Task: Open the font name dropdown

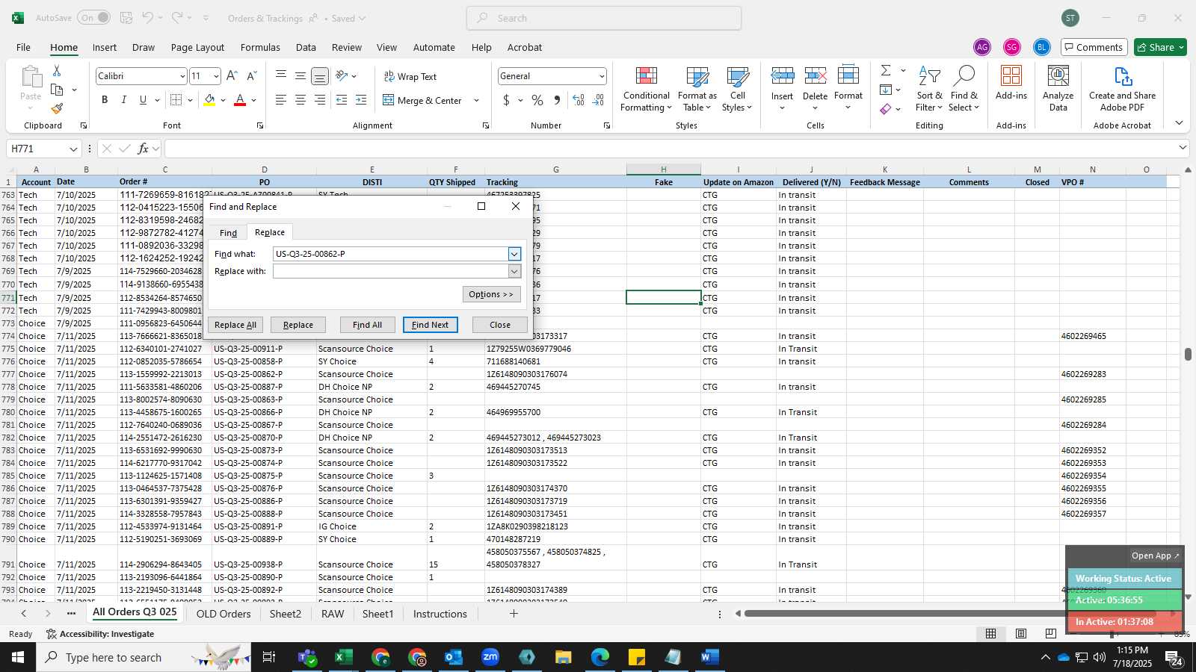Action: [x=182, y=76]
